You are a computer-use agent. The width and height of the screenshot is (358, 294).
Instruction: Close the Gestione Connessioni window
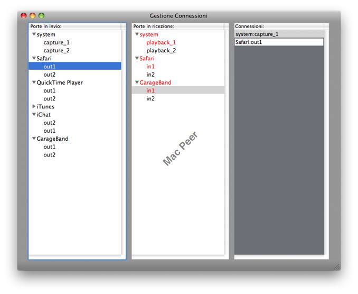click(x=24, y=15)
